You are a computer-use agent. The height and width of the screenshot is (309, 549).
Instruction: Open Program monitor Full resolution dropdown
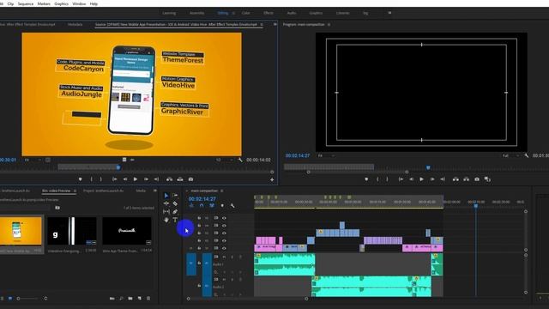coord(510,155)
